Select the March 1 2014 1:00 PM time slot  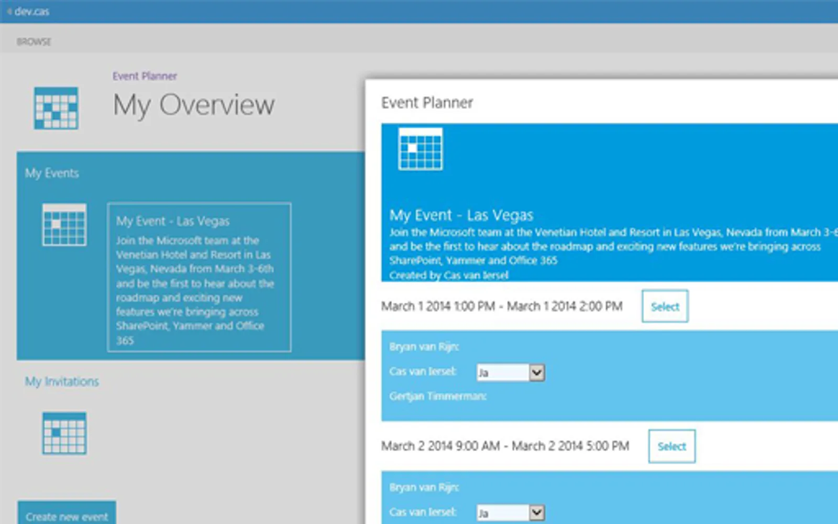coord(665,307)
